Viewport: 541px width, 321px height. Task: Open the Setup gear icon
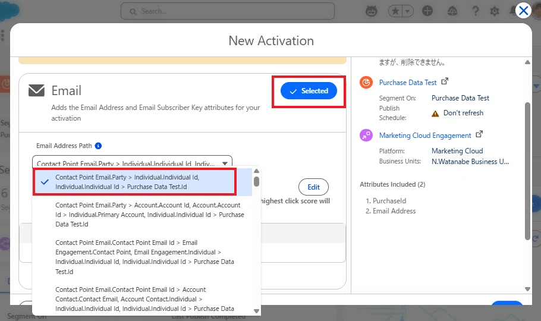pos(495,11)
